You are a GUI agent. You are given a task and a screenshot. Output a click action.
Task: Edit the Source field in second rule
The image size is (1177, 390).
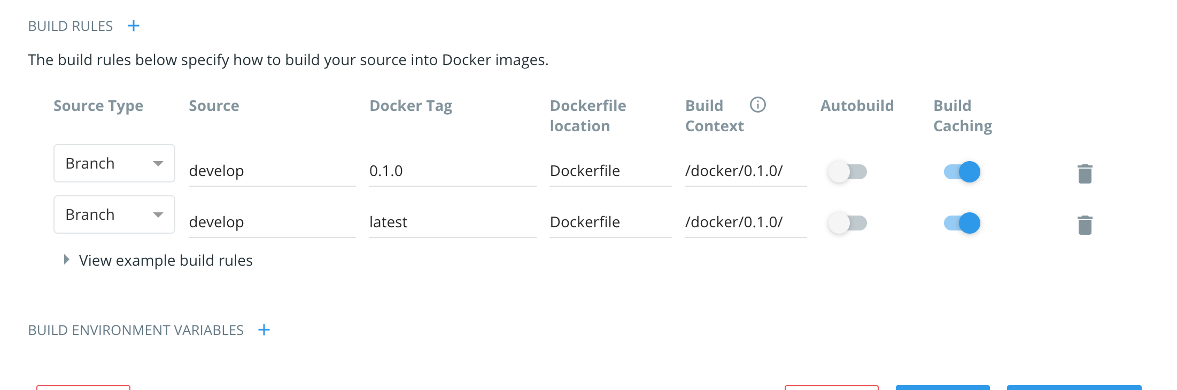coord(272,222)
